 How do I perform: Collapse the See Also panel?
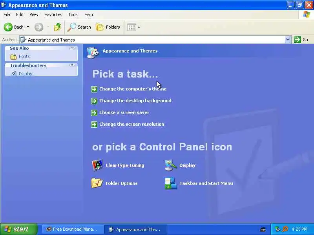72,48
